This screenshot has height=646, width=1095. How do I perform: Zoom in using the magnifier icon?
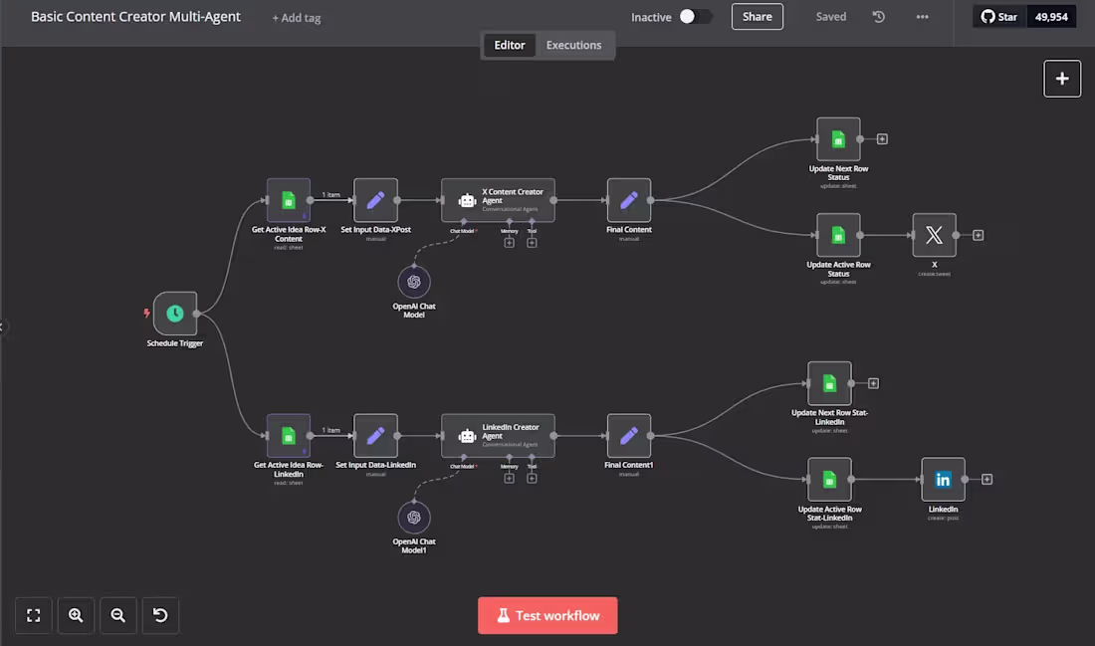[x=76, y=615]
